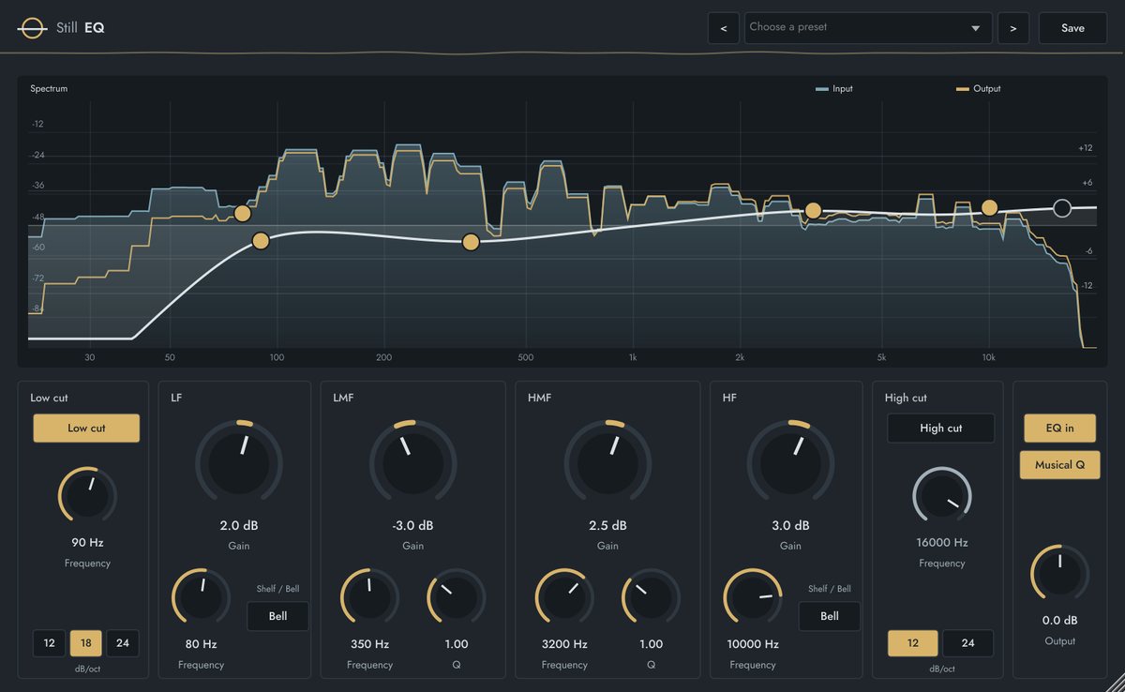Click the HF band node at 10k
The image size is (1125, 692).
pos(989,208)
